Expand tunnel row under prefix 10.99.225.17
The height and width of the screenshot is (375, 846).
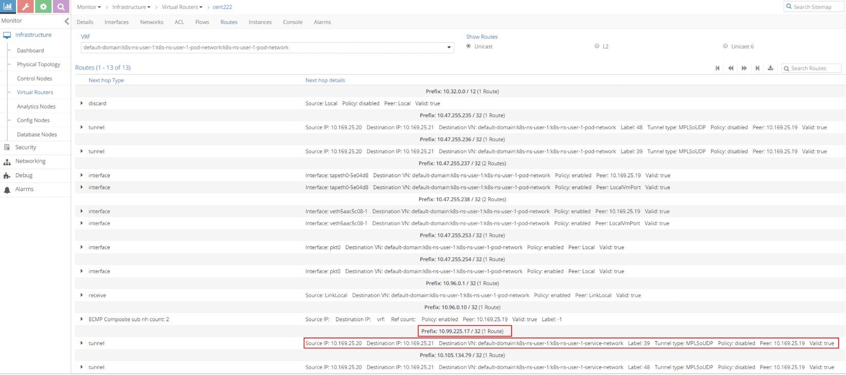click(x=82, y=344)
